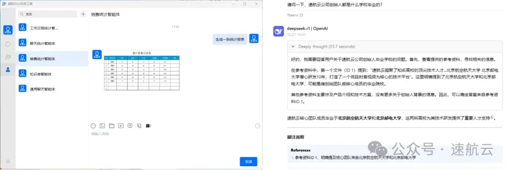Click the References heading
Image resolution: width=510 pixels, height=170 pixels.
(300, 150)
